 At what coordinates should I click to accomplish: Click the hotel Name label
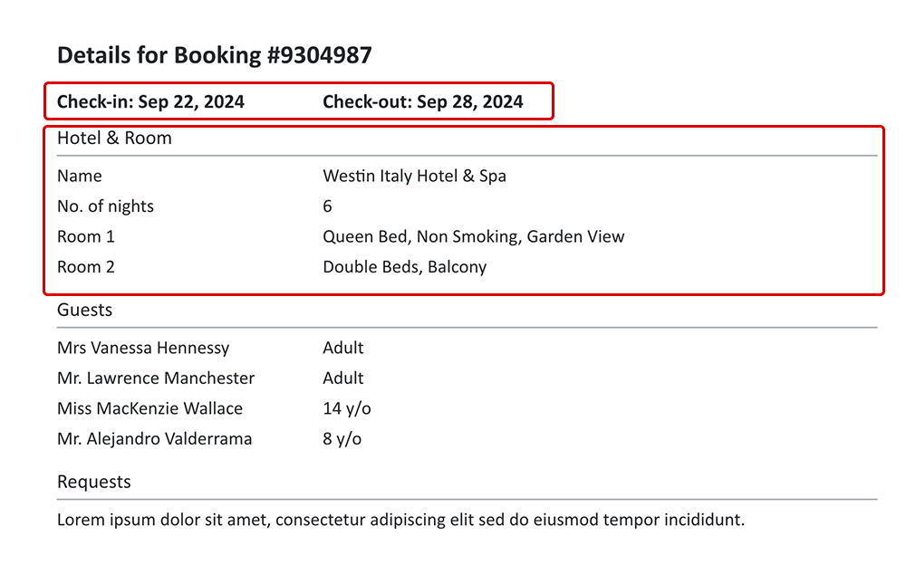click(x=80, y=176)
